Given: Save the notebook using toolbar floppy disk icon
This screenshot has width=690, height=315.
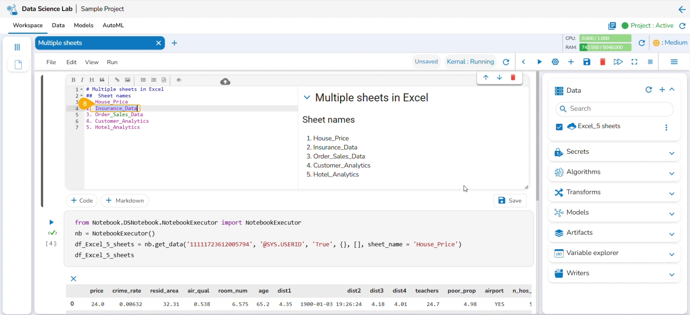Looking at the screenshot, I should coord(587,62).
